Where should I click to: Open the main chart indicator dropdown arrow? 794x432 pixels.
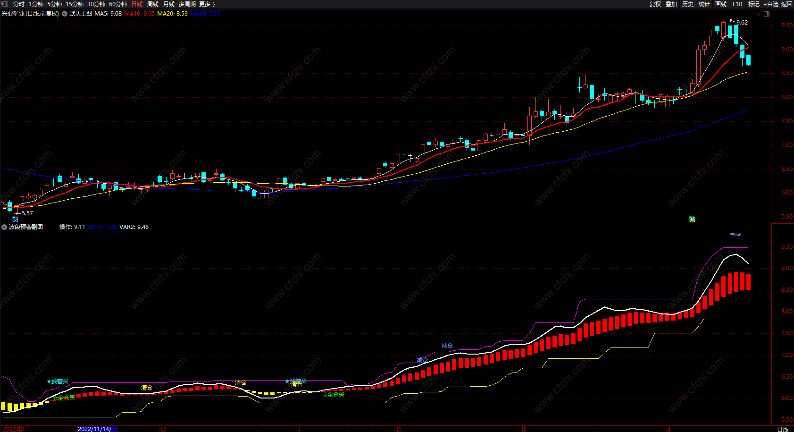tap(64, 14)
